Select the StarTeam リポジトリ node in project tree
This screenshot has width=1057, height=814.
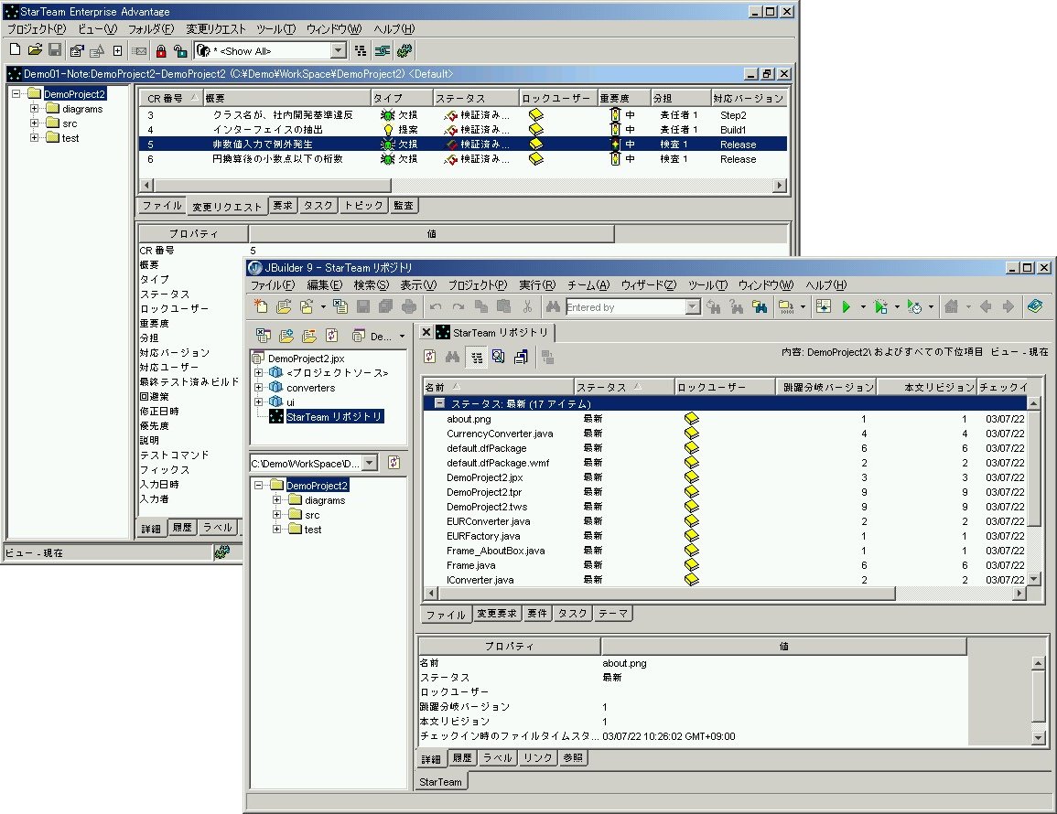(x=334, y=417)
